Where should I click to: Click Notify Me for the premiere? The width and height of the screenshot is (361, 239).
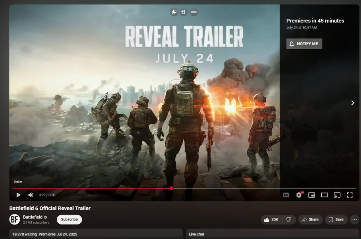304,44
